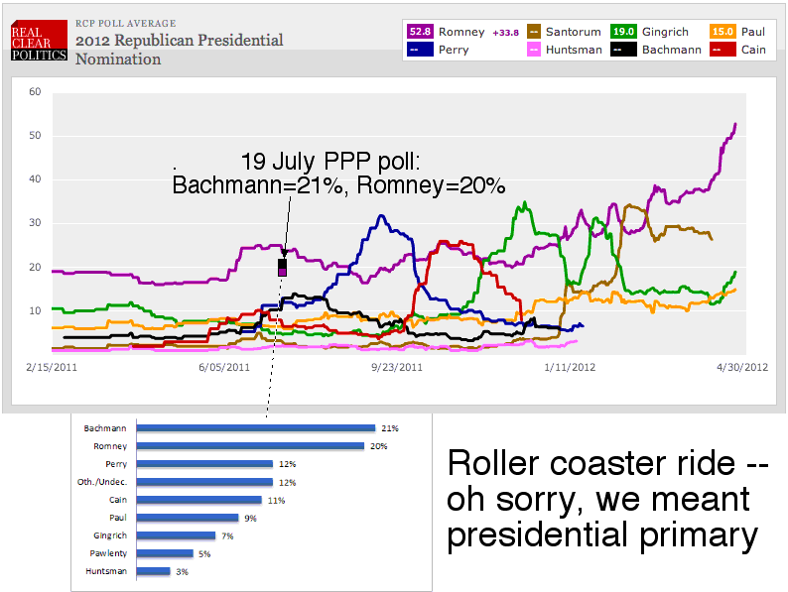Click the Roller coaster ride caption
The image size is (788, 592).
pos(602,499)
